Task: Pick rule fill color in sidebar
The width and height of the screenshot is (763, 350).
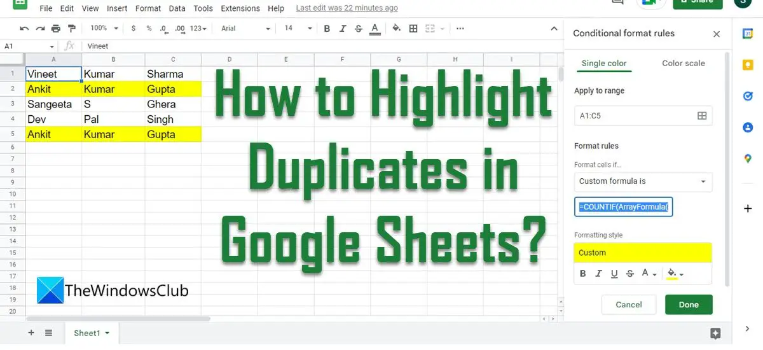Action: pos(675,274)
